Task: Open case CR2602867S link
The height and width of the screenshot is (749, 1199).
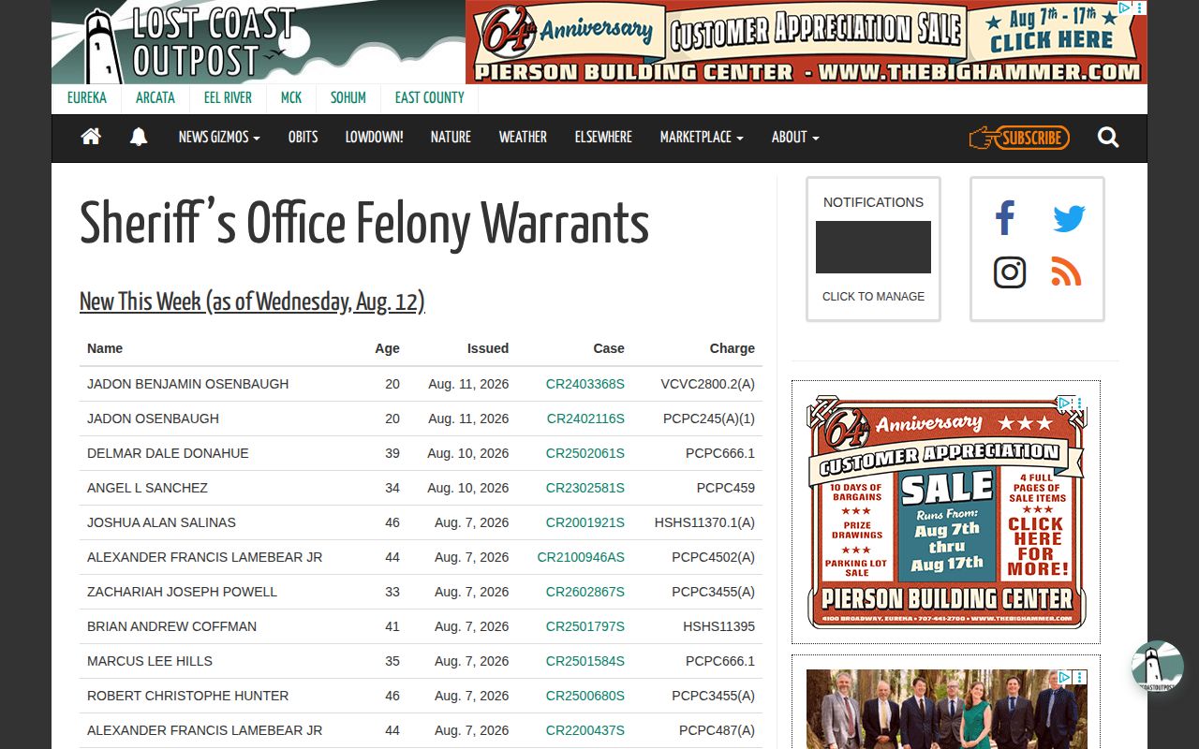Action: pyautogui.click(x=585, y=592)
